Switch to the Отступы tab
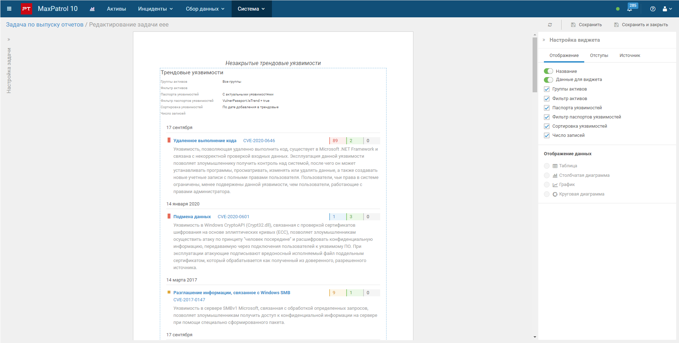 [599, 56]
